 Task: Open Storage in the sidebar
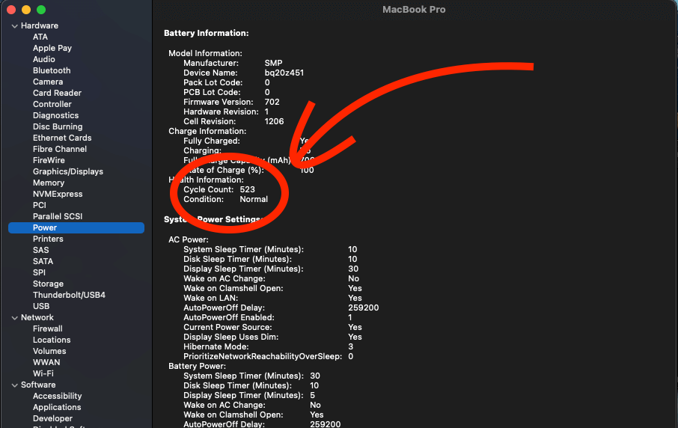[x=48, y=284]
